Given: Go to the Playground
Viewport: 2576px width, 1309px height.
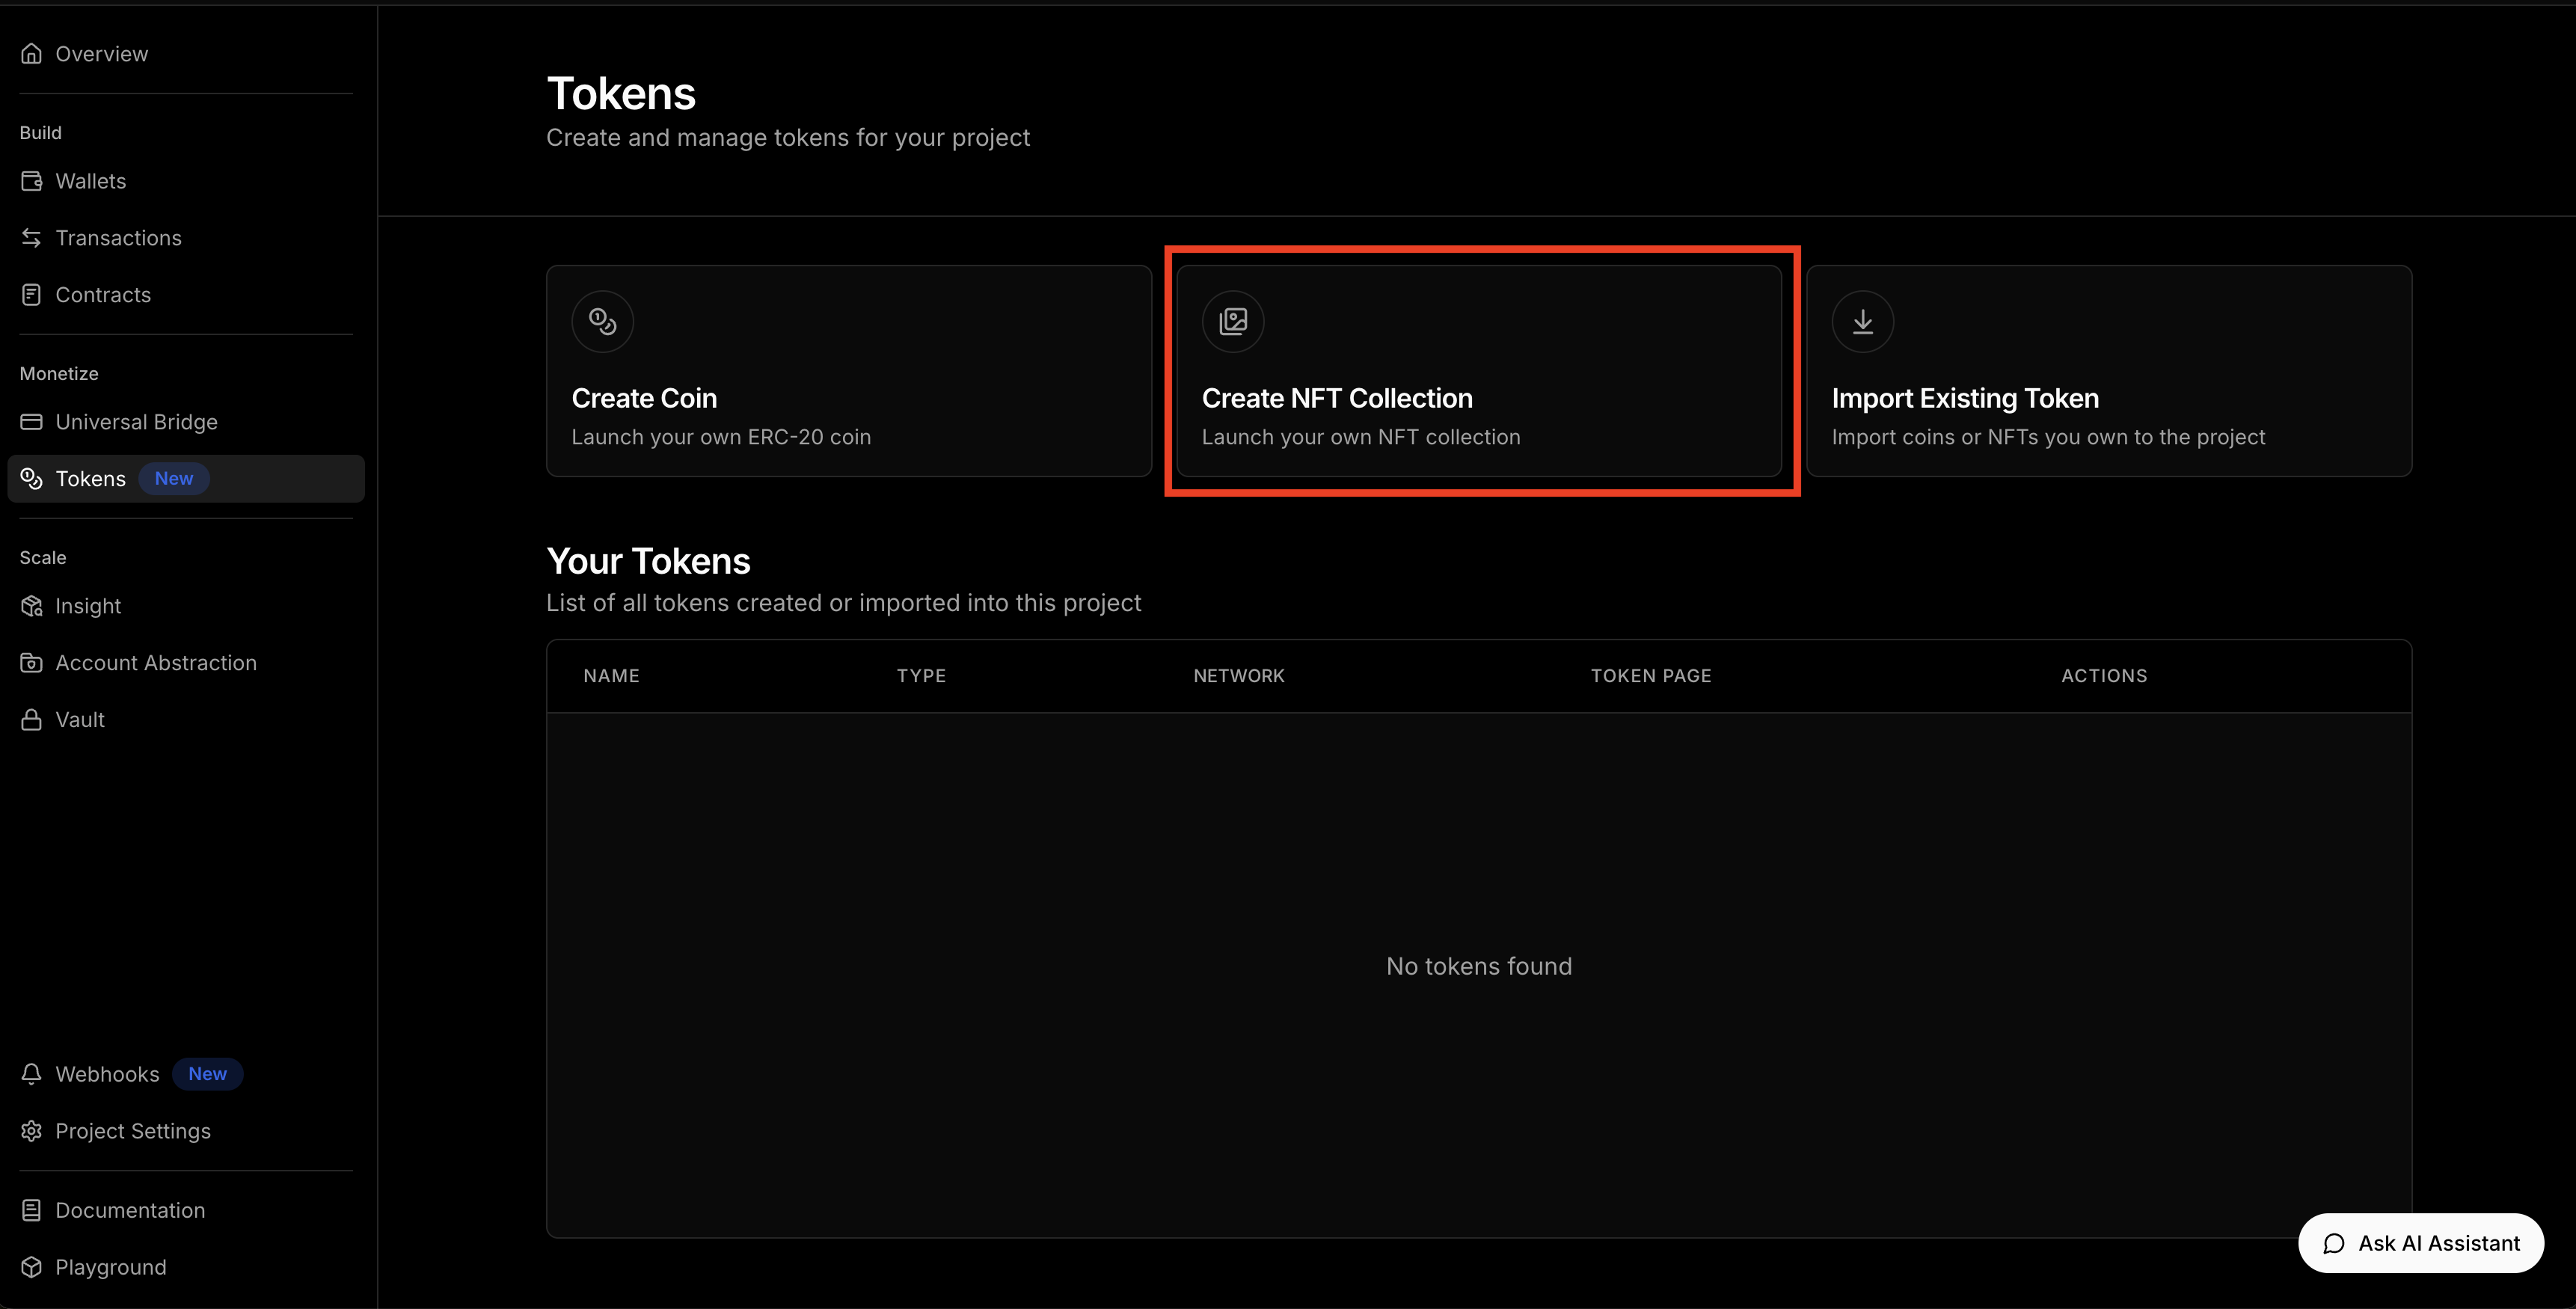Looking at the screenshot, I should [111, 1267].
